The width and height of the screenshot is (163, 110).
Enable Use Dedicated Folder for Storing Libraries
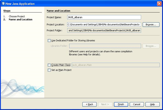coord(49,41)
